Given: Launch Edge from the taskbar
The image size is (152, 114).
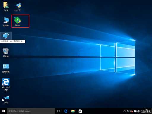Looking at the screenshot, I should coord(66,111).
